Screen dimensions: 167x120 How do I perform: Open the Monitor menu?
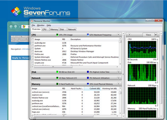tap(41, 25)
